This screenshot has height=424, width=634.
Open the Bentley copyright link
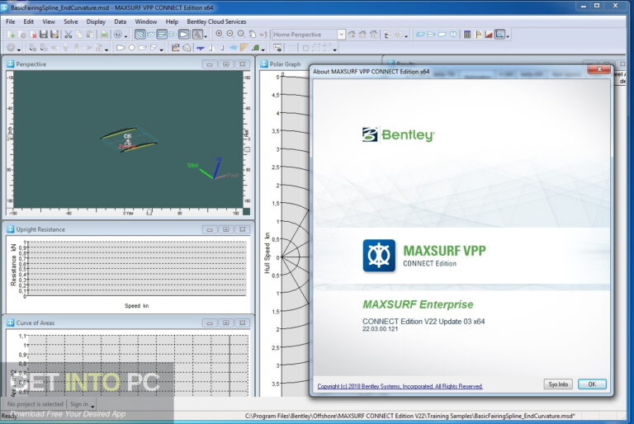click(400, 386)
